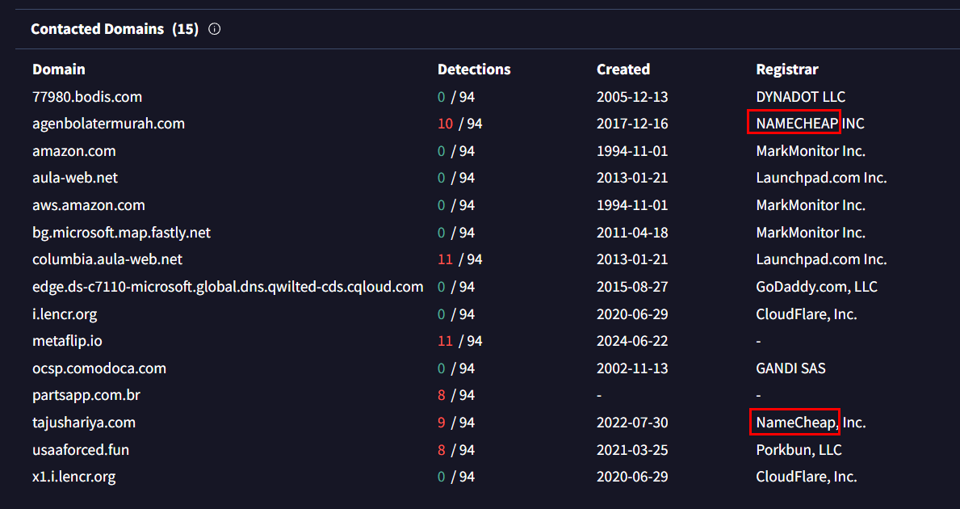The width and height of the screenshot is (960, 509).
Task: Click bg.microsoft.map.fastly.net domain
Action: [x=121, y=233]
